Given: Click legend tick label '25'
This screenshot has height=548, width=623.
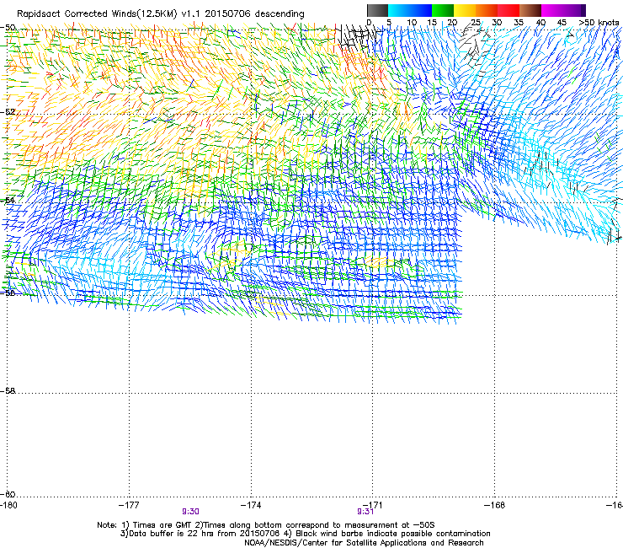Looking at the screenshot, I should coord(476,23).
